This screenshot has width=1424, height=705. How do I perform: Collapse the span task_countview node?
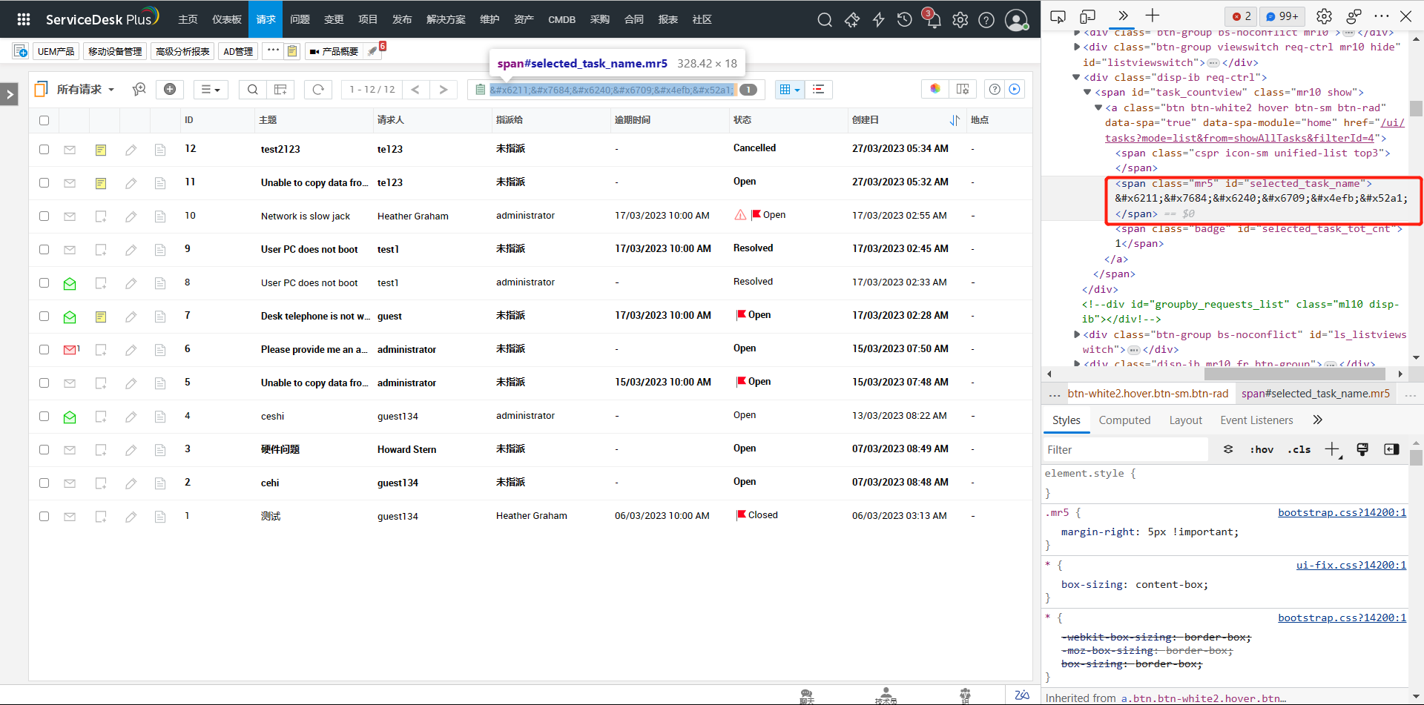coord(1087,92)
